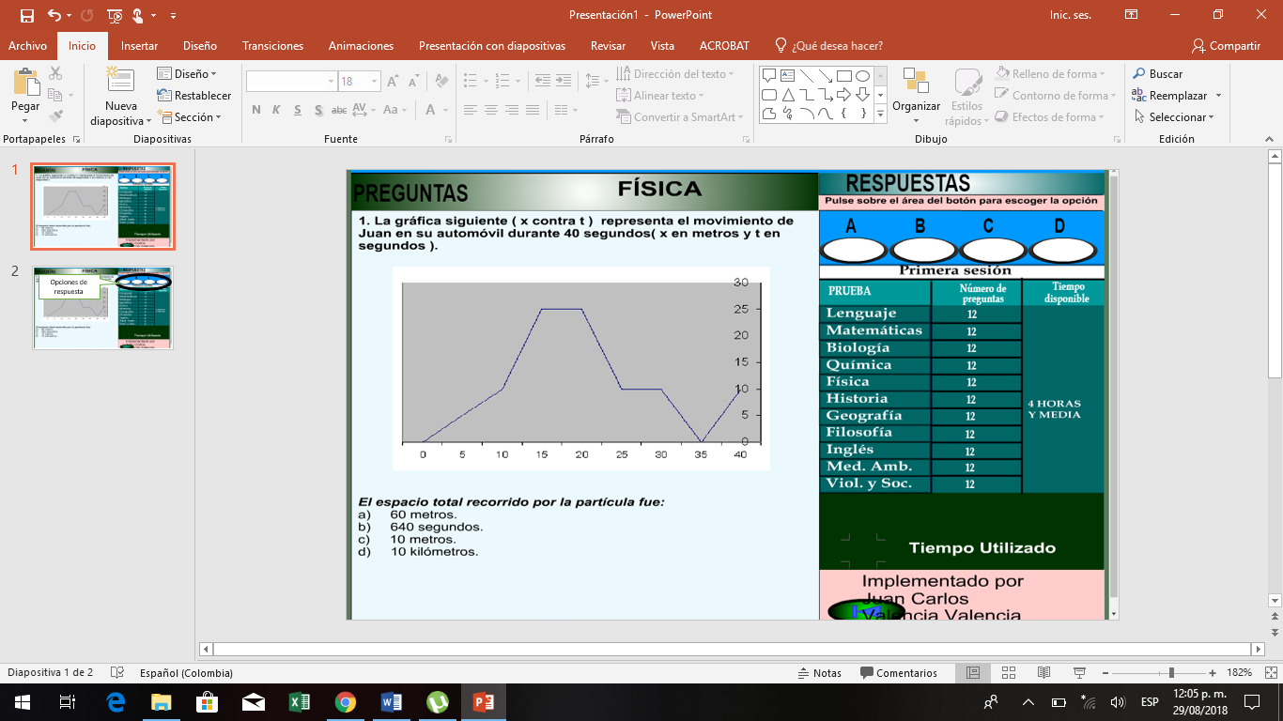Click the Save icon in title bar
The width and height of the screenshot is (1283, 721).
[x=26, y=15]
